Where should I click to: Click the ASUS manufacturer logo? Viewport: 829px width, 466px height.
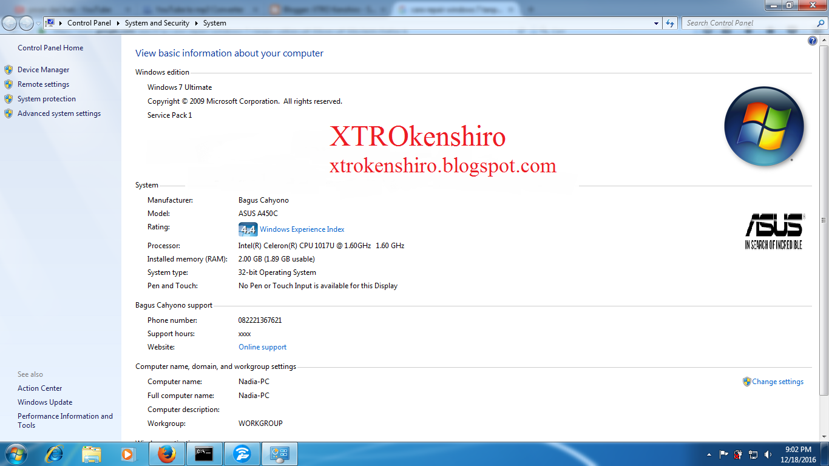point(774,231)
